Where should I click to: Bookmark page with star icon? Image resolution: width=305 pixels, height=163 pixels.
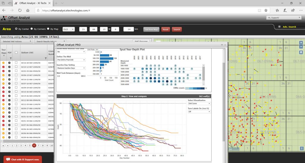click(266, 10)
